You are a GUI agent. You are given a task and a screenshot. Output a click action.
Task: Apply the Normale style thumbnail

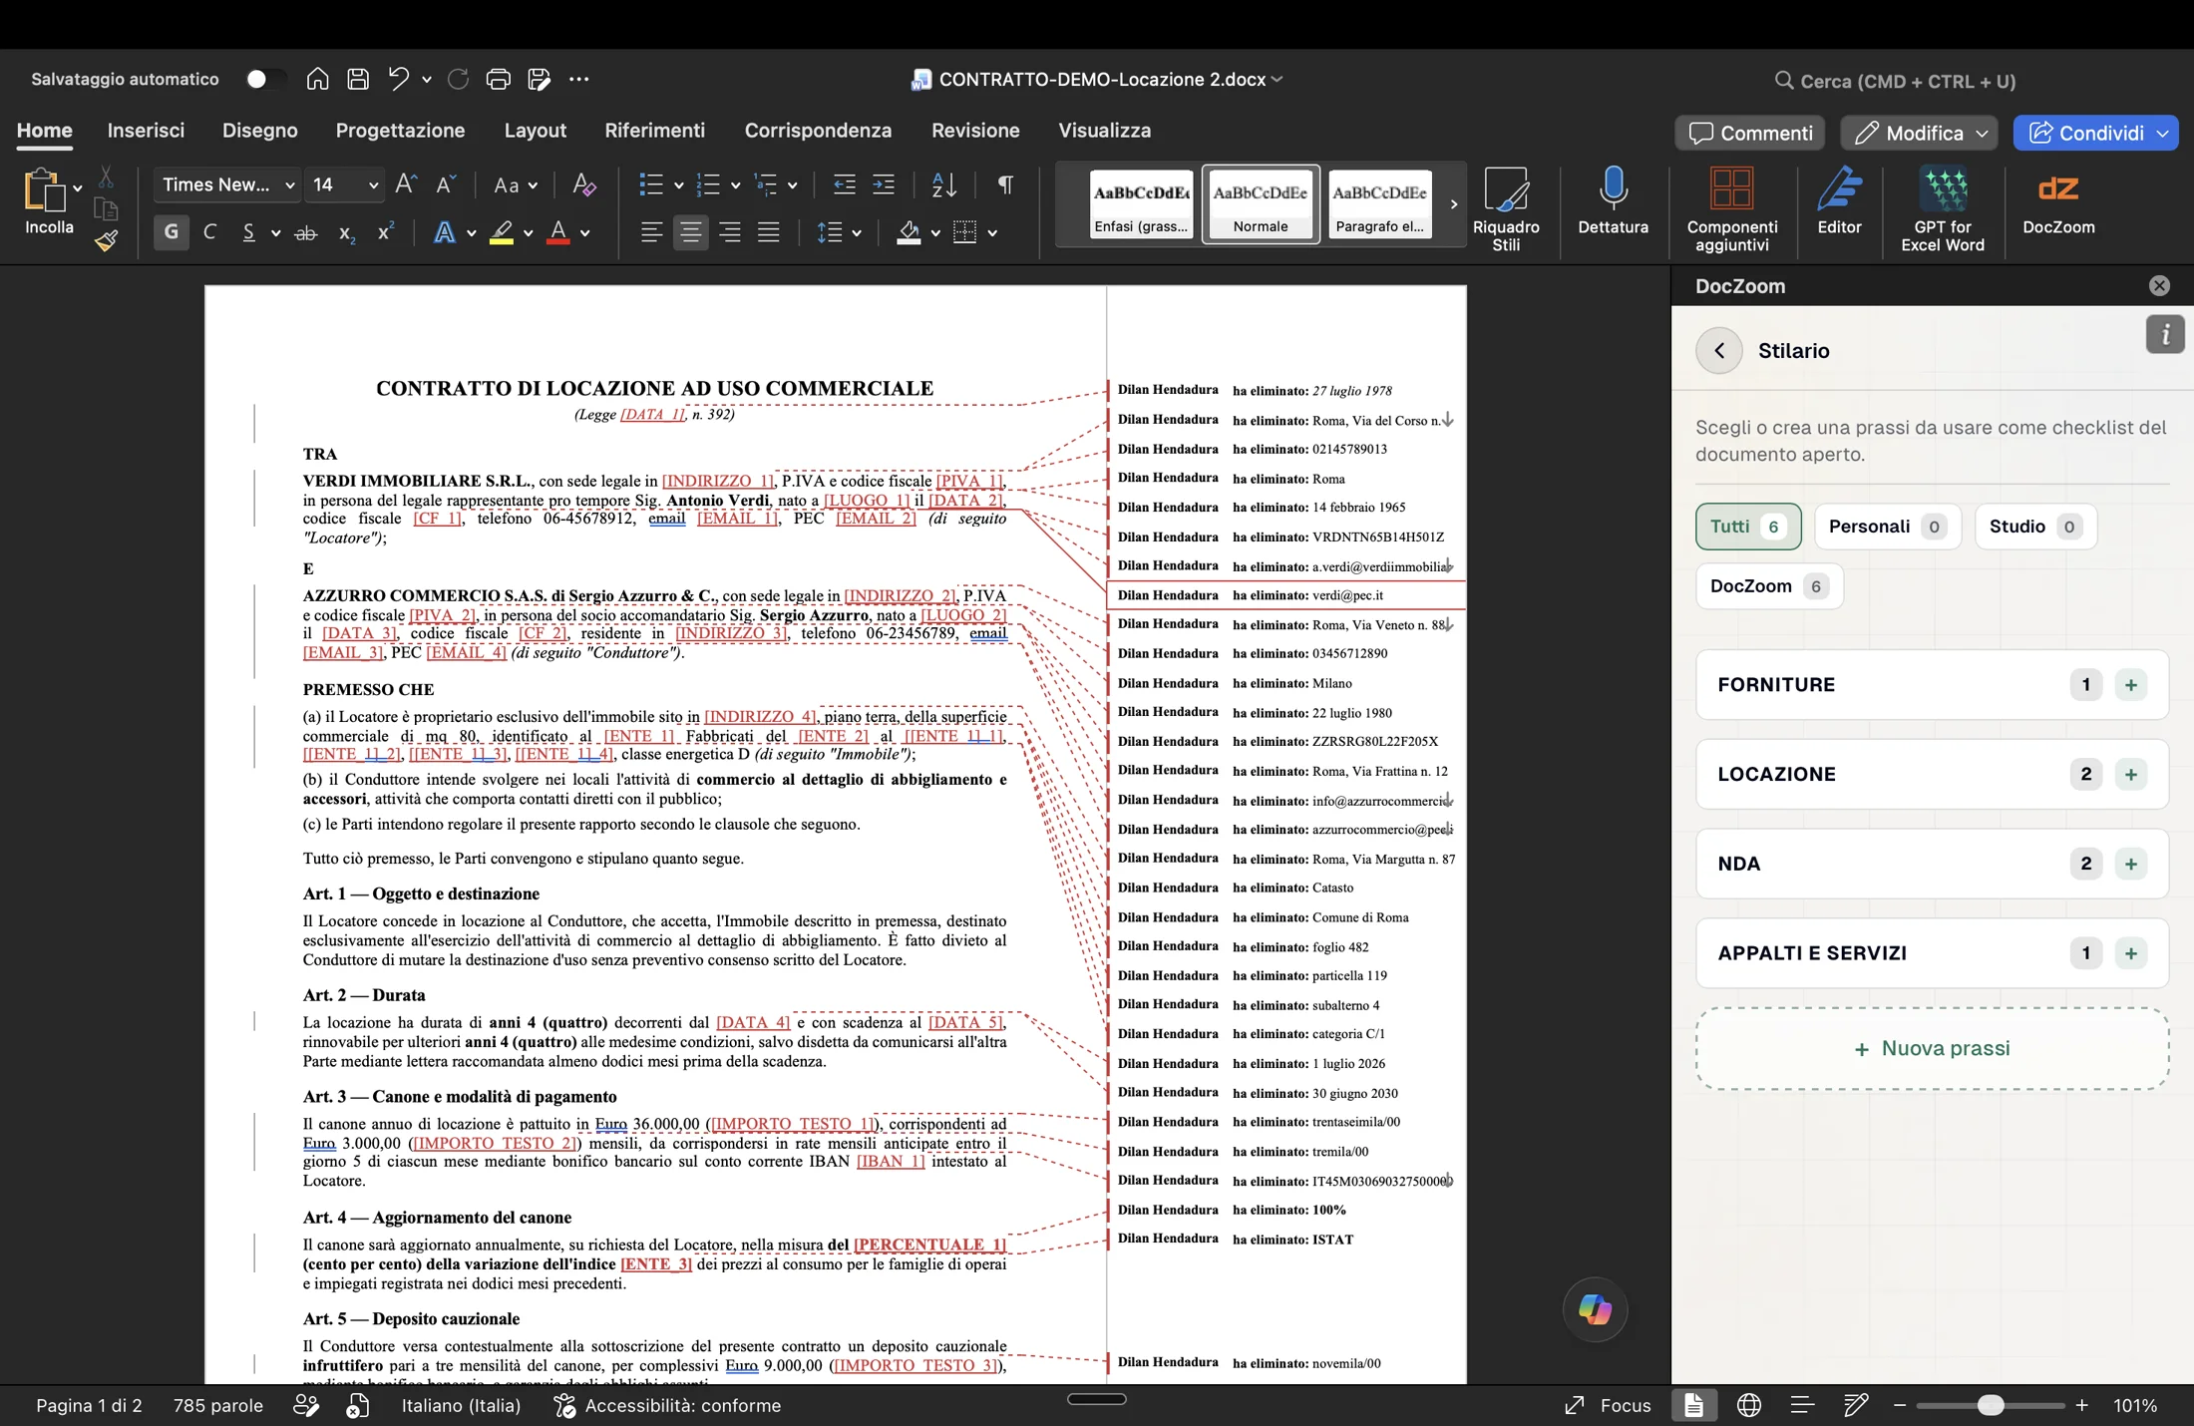pyautogui.click(x=1261, y=204)
